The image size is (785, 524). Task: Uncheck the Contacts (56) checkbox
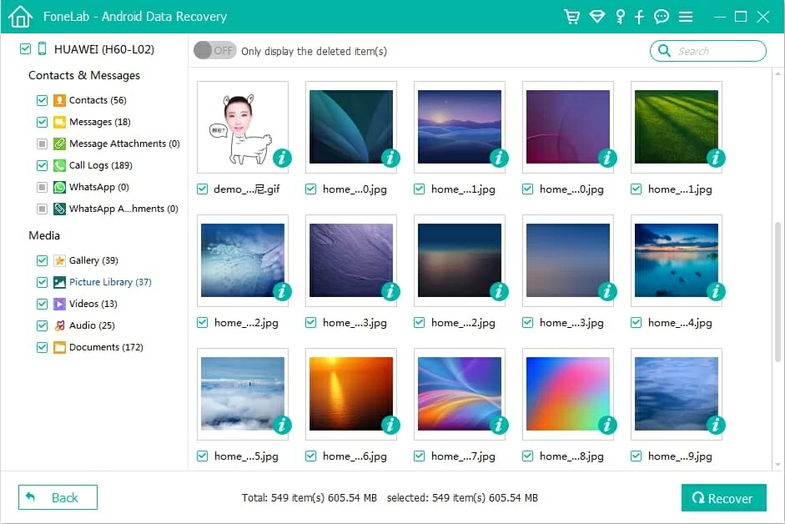42,100
